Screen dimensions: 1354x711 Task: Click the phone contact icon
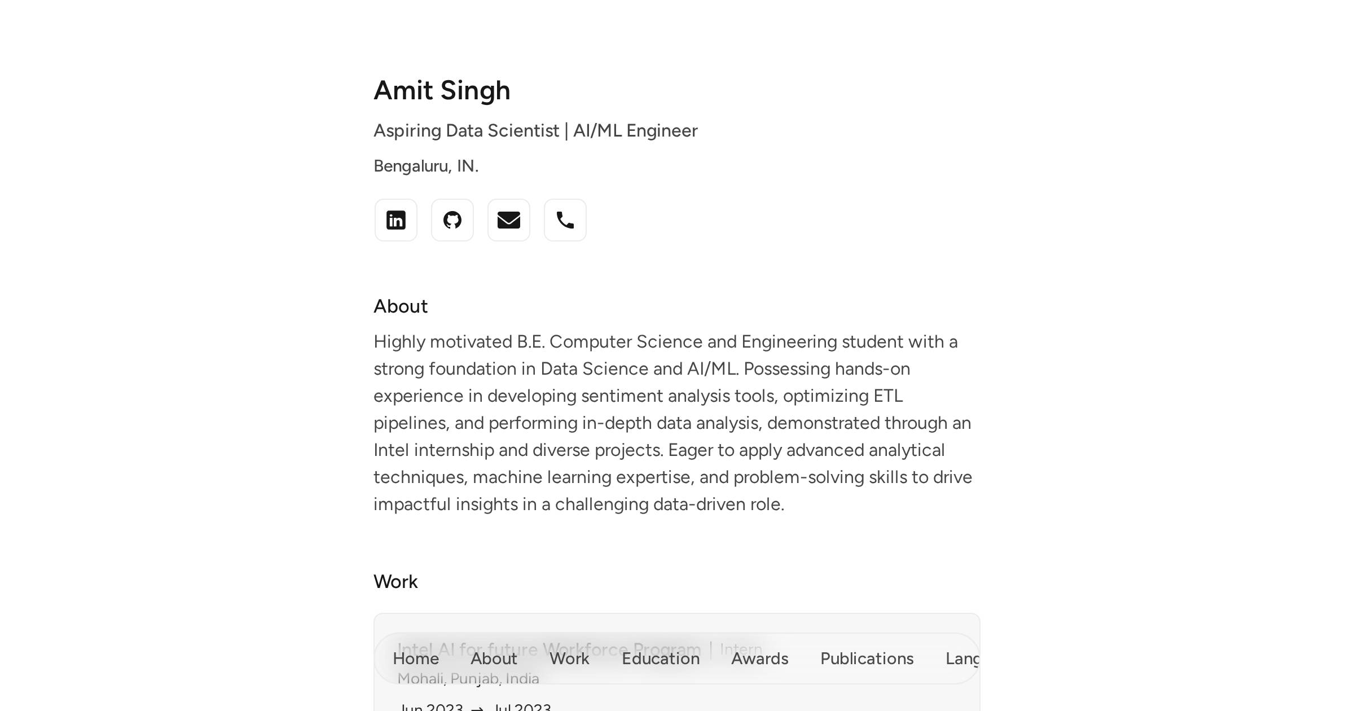565,220
